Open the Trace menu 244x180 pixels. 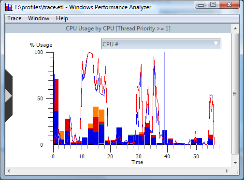coord(14,18)
